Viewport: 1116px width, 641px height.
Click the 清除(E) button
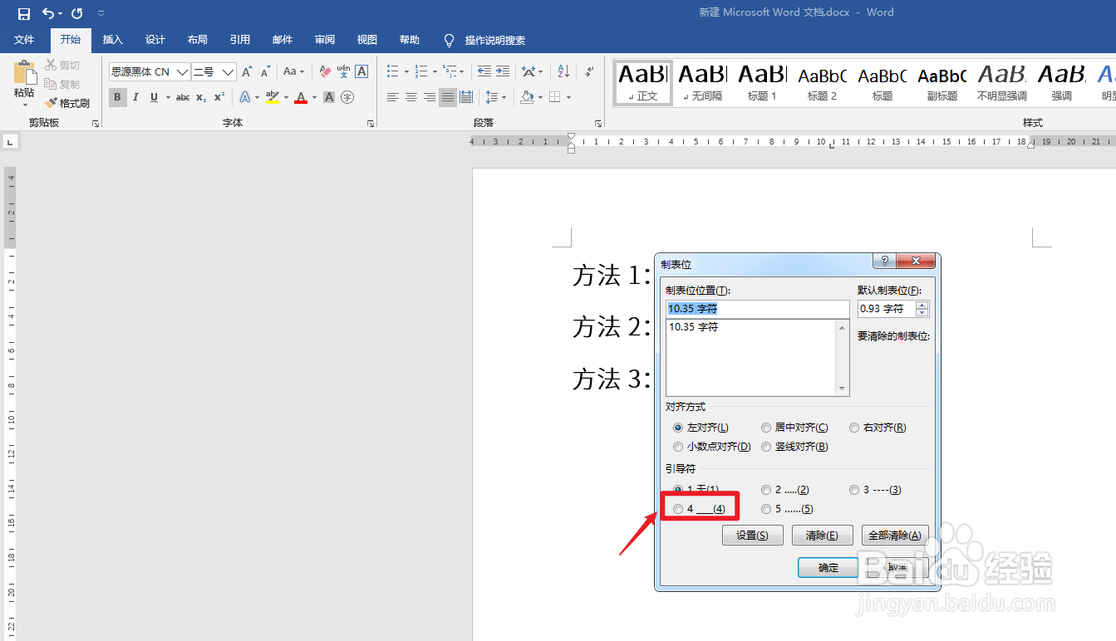pos(822,536)
